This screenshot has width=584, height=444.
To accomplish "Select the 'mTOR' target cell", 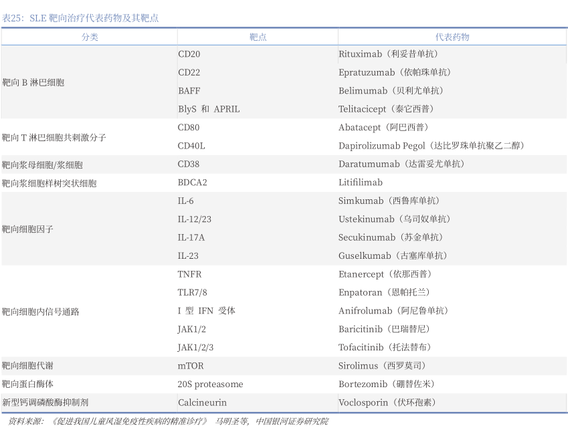I will [191, 366].
